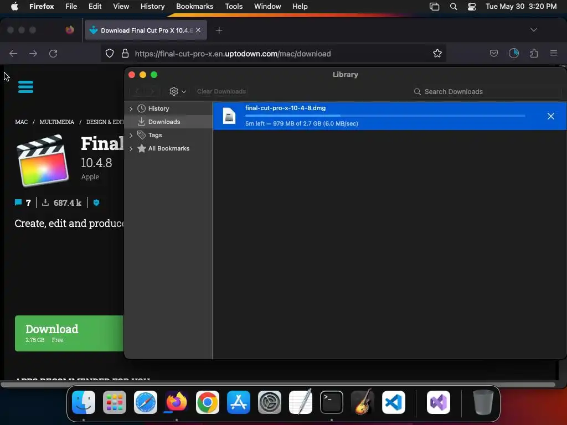Click the Final Cut Pro clapperboard logo
The image size is (567, 425).
coord(43,160)
